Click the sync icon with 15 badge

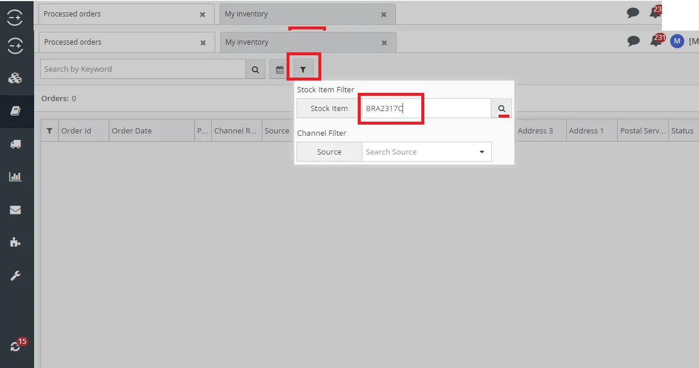click(16, 346)
